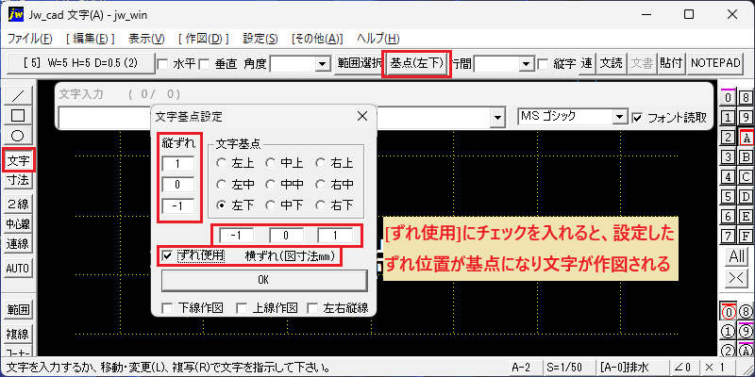Open the 設定(S) menu
Image resolution: width=755 pixels, height=377 pixels.
[x=260, y=39]
